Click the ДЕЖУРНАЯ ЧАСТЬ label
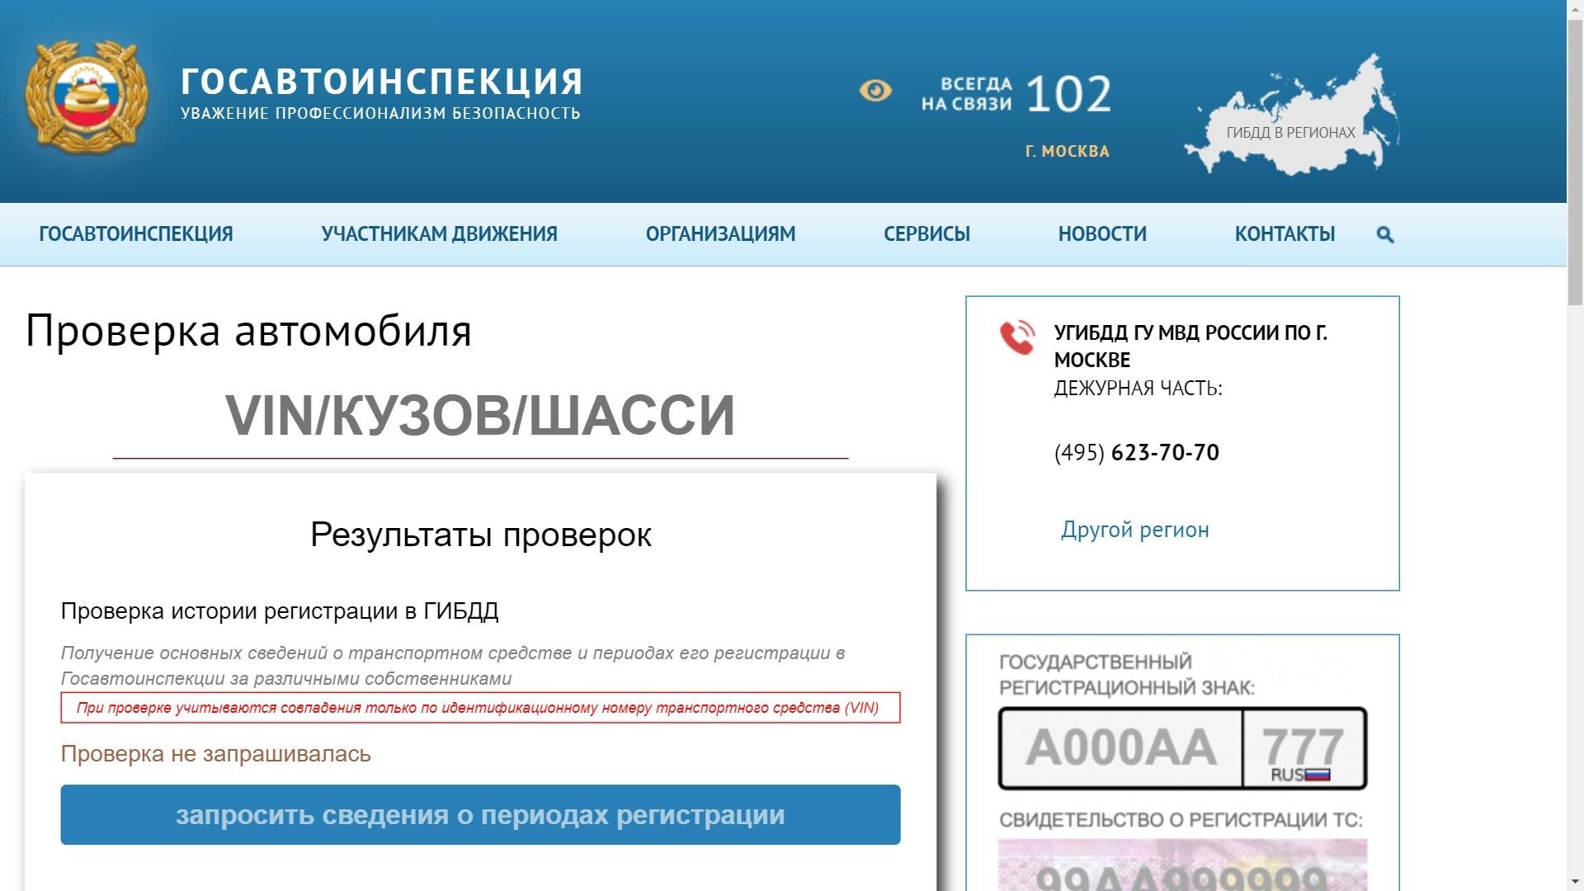Image resolution: width=1584 pixels, height=891 pixels. [x=1138, y=389]
